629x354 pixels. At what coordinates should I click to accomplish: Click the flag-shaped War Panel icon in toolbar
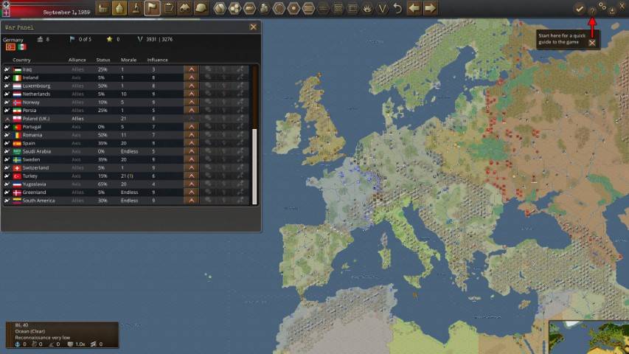152,8
